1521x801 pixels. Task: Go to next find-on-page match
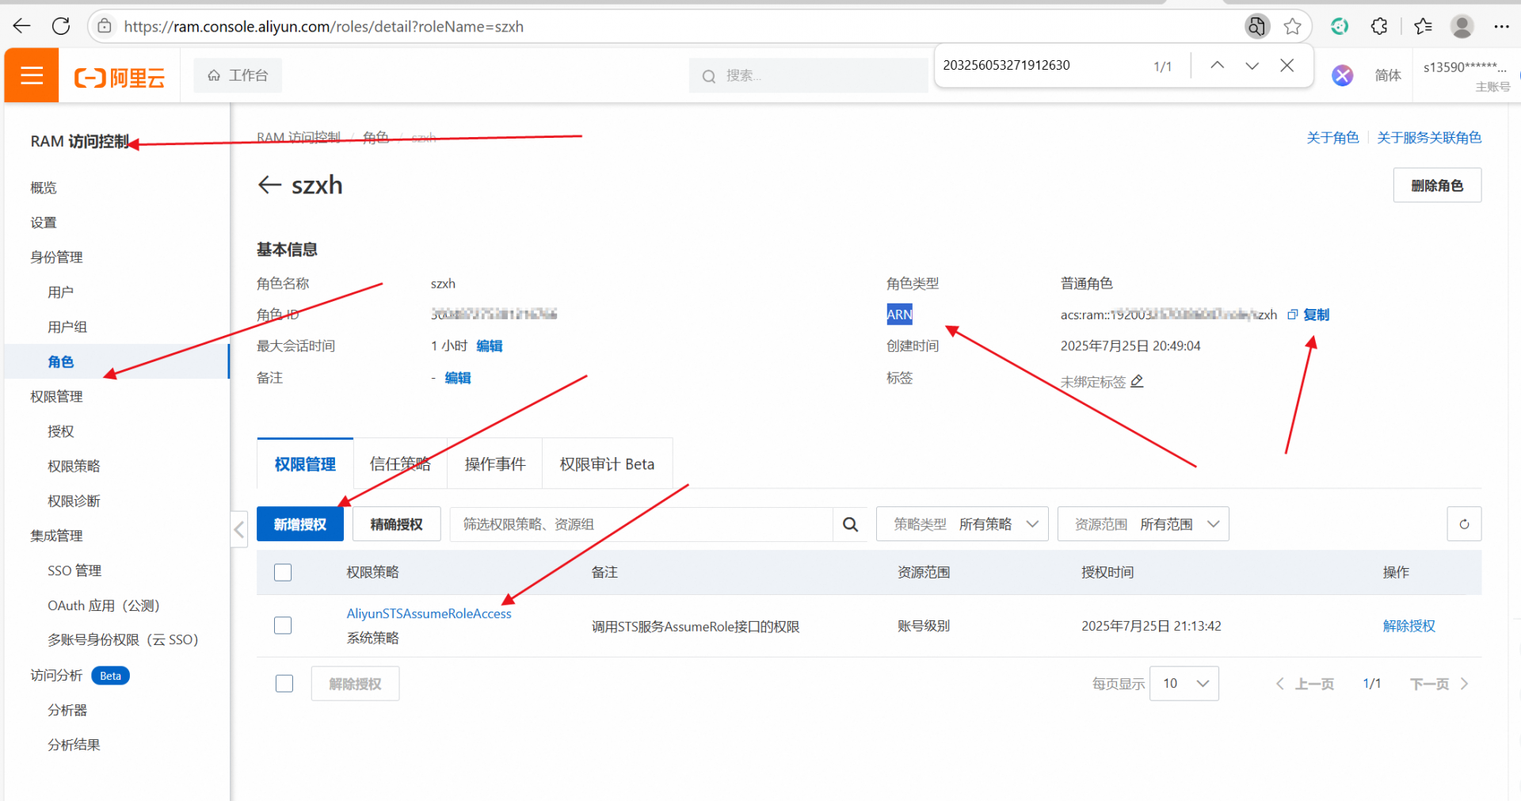pyautogui.click(x=1252, y=65)
